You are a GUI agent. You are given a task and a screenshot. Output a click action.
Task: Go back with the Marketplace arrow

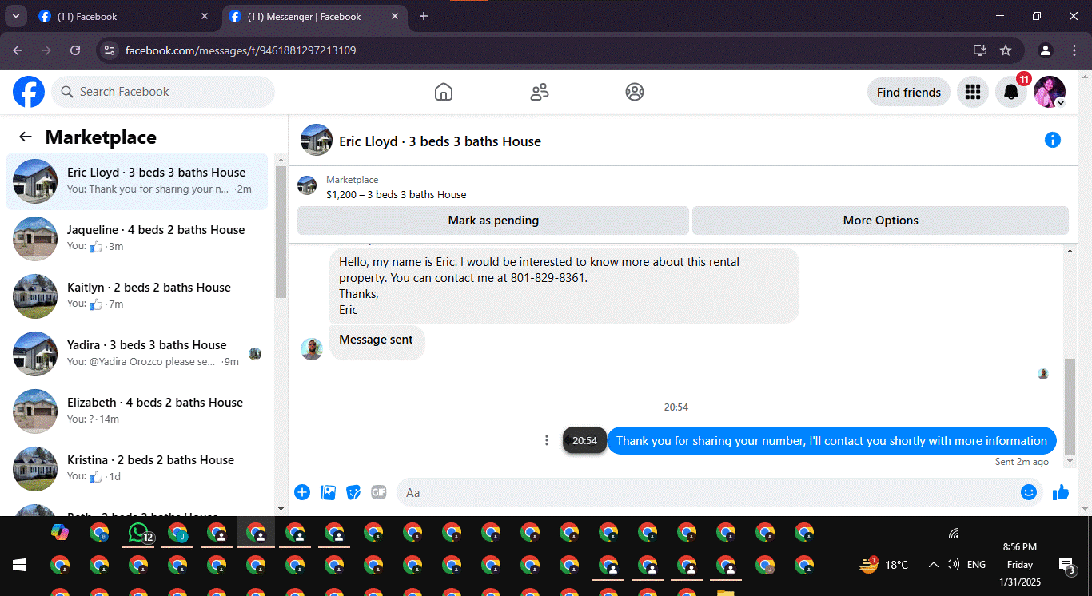click(26, 137)
